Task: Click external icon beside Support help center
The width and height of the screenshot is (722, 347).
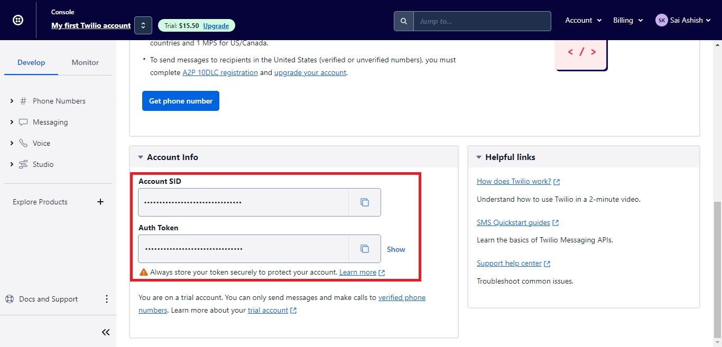Action: tap(547, 264)
